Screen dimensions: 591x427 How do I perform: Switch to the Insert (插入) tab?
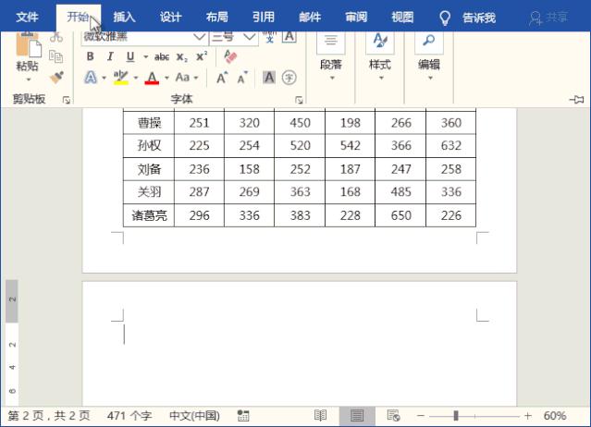tap(124, 18)
